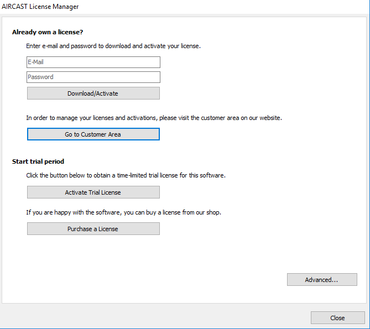
Task: Click the 'Click the button below' trial description
Action: [x=126, y=175]
